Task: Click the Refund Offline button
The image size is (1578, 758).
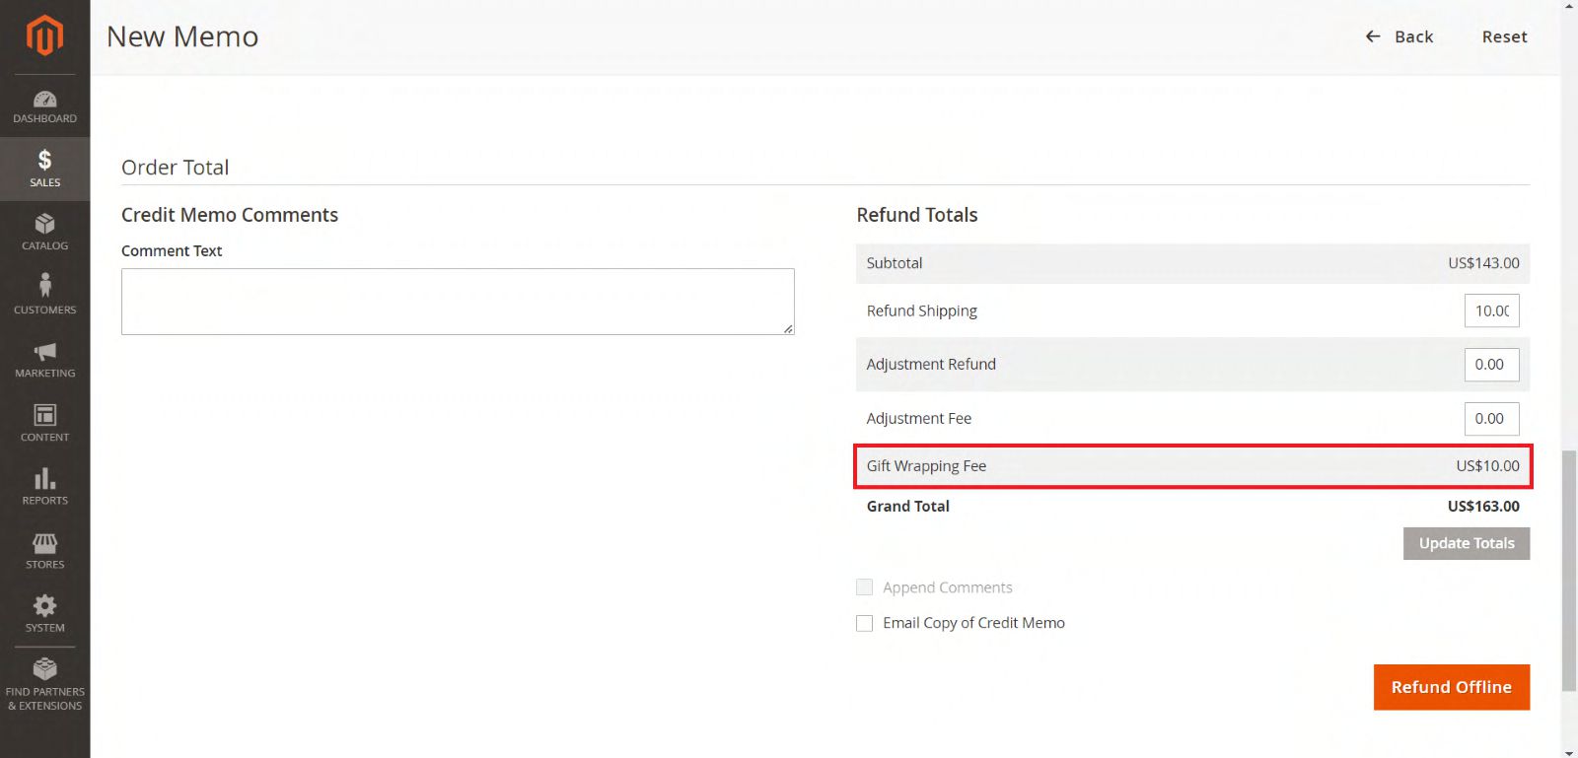Action: pos(1451,687)
